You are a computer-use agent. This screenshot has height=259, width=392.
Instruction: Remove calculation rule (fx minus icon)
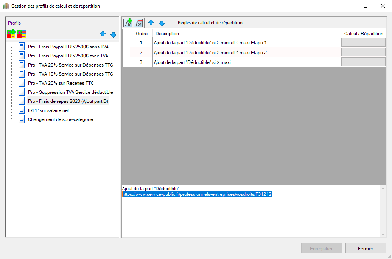pos(138,23)
